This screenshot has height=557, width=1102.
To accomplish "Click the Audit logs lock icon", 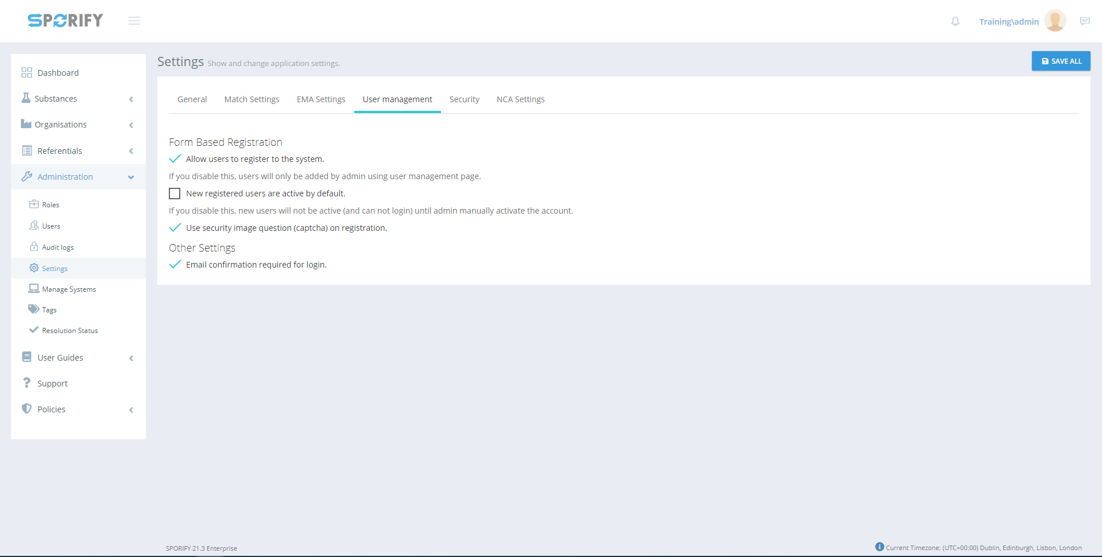I will (x=34, y=247).
